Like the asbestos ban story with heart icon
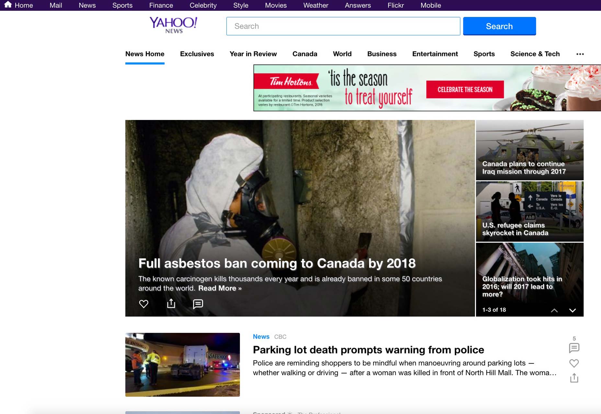Screen dimensions: 601x414 (x=143, y=304)
